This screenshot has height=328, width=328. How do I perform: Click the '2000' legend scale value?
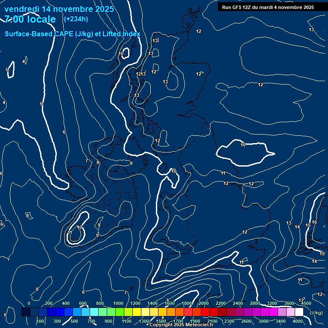pos(204,303)
